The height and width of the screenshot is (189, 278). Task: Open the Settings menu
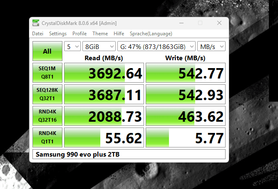point(58,34)
